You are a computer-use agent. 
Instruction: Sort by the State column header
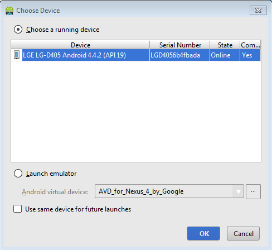[x=225, y=45]
